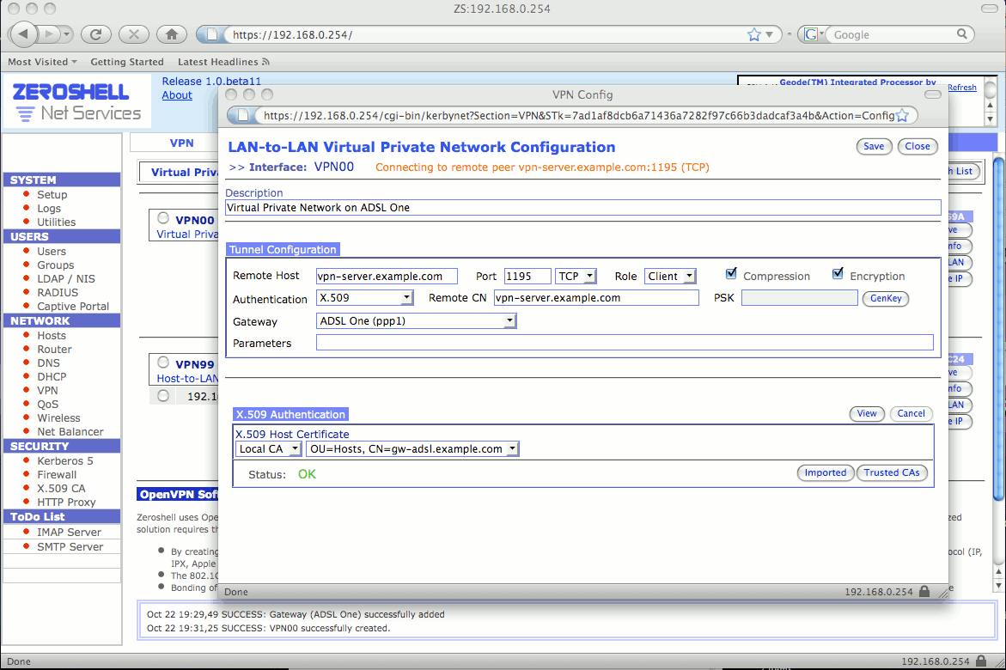Go forward with browser forward arrow
The image size is (1006, 670).
50,34
